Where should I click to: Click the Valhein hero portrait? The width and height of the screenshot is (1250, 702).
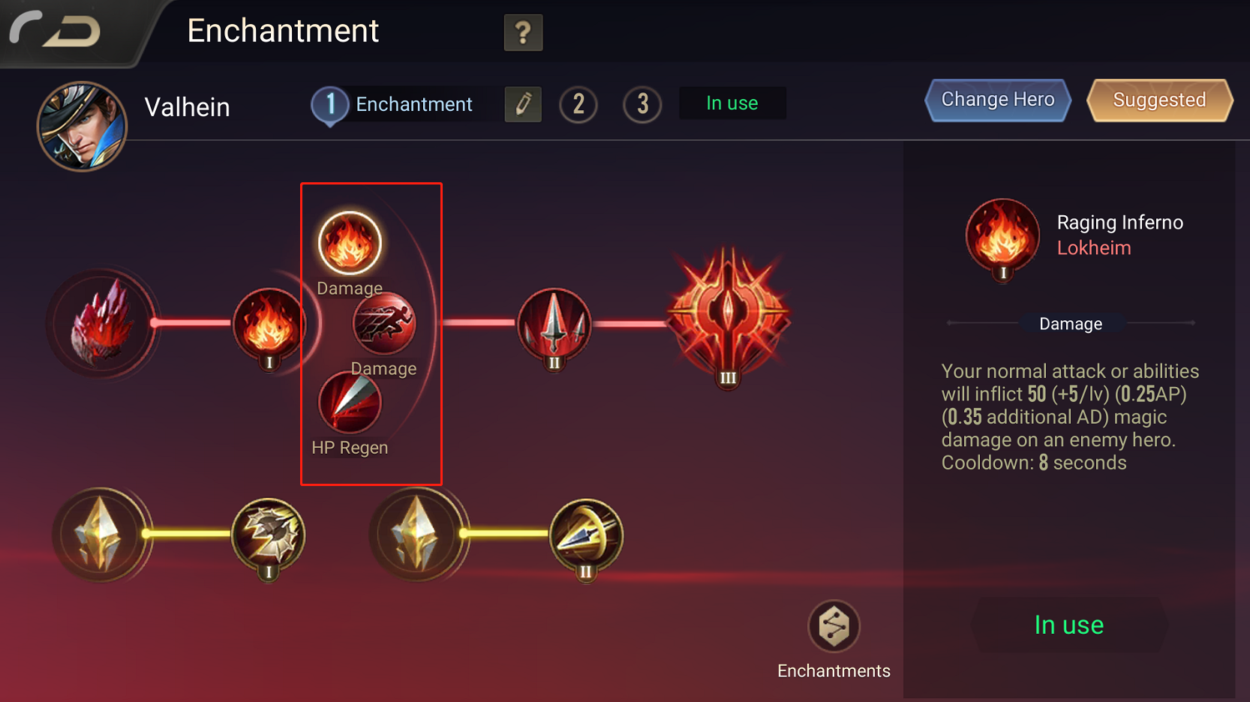click(82, 126)
